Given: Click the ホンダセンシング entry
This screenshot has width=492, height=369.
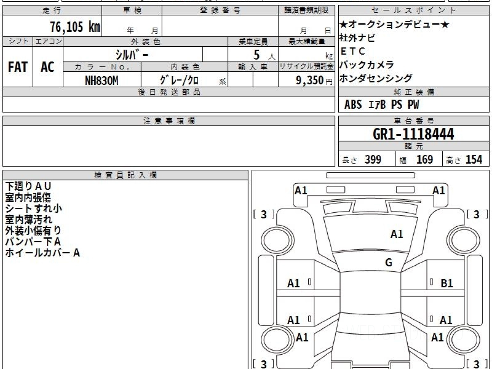Looking at the screenshot, I should coord(376,78).
